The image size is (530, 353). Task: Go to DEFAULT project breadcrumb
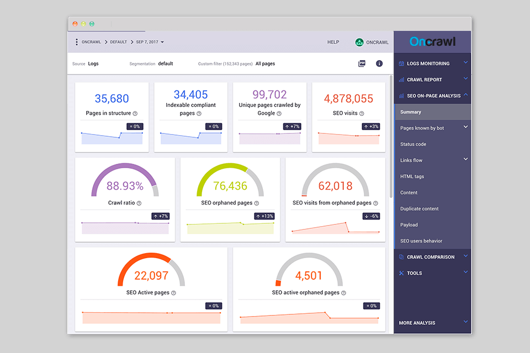pyautogui.click(x=118, y=42)
